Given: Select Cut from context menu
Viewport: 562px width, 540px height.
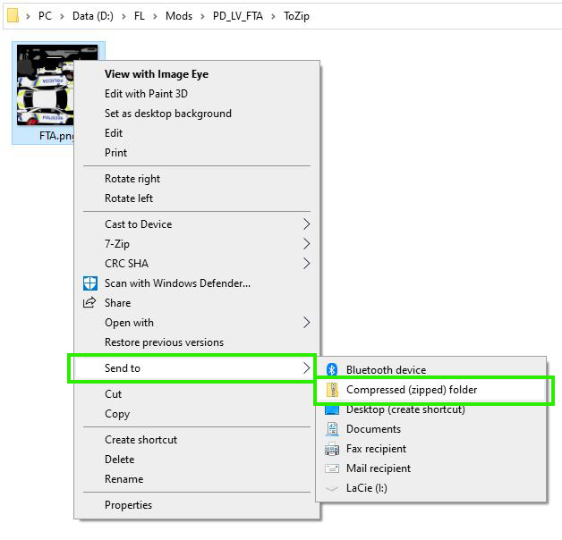Looking at the screenshot, I should 114,394.
